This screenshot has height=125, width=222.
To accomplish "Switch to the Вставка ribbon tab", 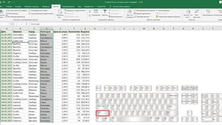I will [18, 7].
